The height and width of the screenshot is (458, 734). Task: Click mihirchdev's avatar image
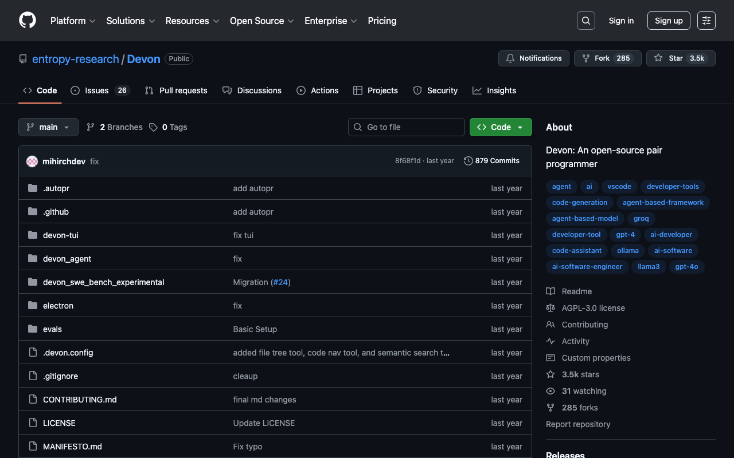click(32, 161)
